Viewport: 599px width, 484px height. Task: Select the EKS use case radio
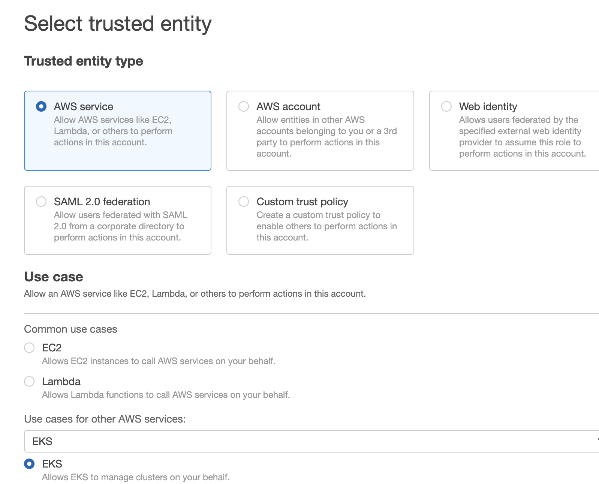pyautogui.click(x=29, y=464)
